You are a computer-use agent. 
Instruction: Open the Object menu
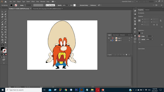(19, 2)
